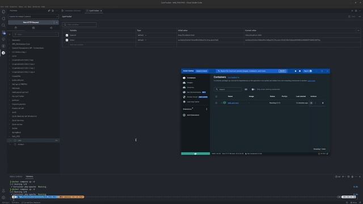Check the container row checkbox
Screen dimensions: 363x204
216,103
